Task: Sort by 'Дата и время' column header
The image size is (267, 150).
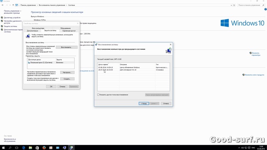Action: (x=108, y=65)
